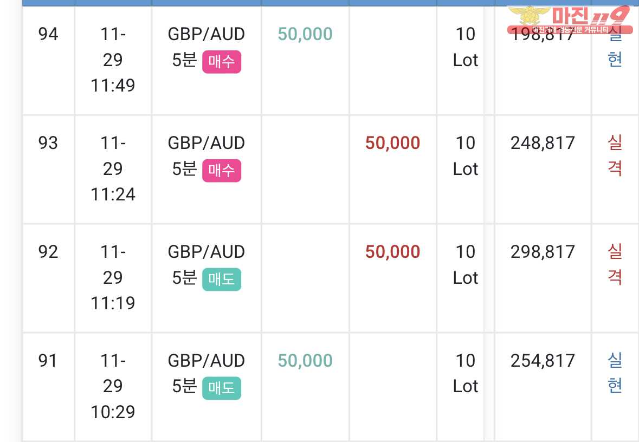This screenshot has width=639, height=442.
Task: Click the 11-29 10:29 timestamp cell
Action: (x=113, y=386)
